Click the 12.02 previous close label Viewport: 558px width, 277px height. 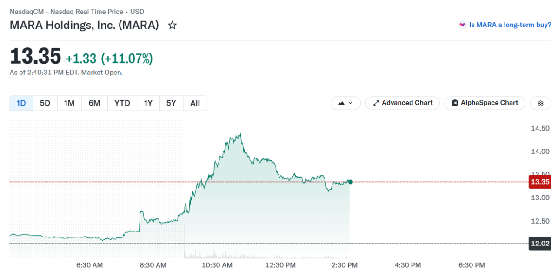(x=540, y=243)
